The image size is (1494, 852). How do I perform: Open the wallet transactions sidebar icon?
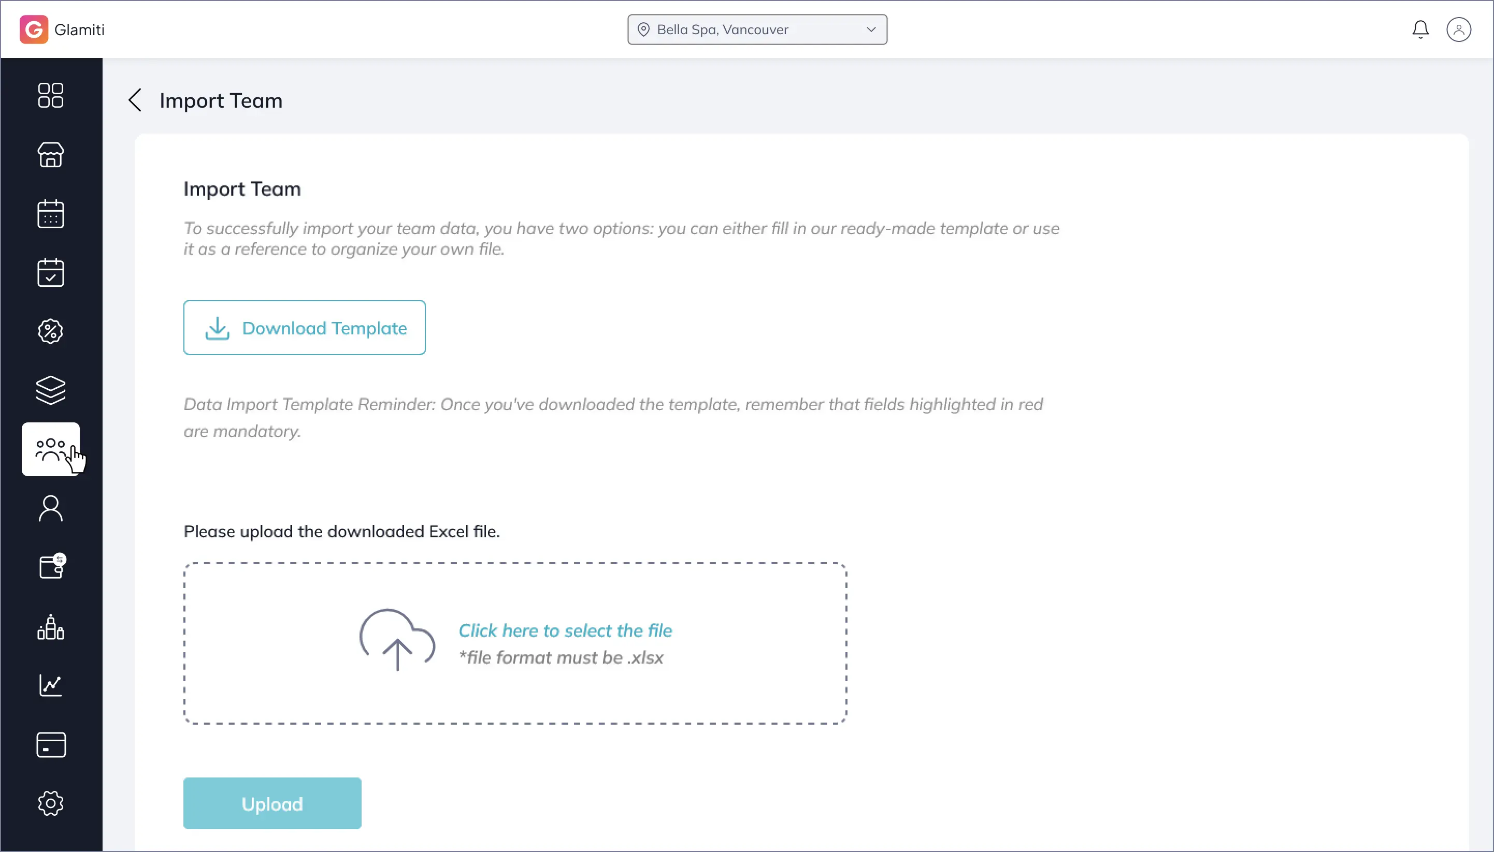tap(51, 566)
